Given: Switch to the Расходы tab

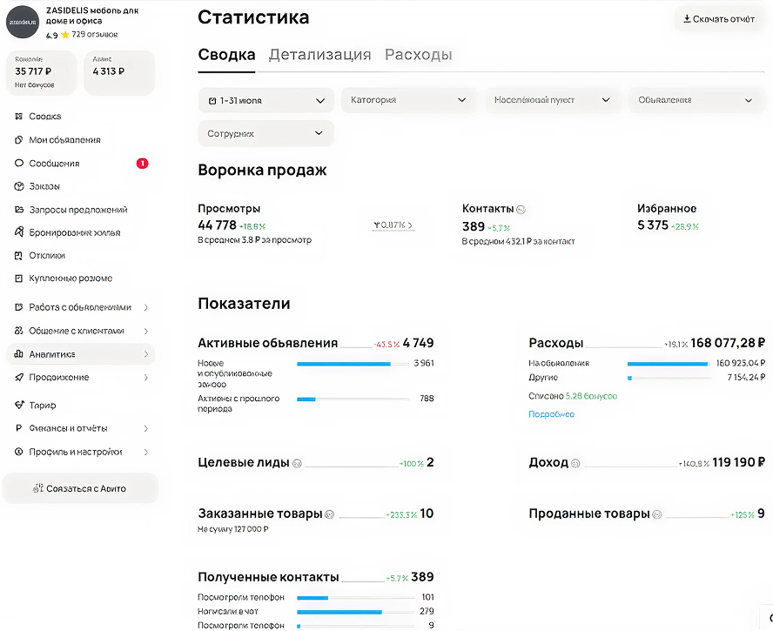Looking at the screenshot, I should 418,55.
